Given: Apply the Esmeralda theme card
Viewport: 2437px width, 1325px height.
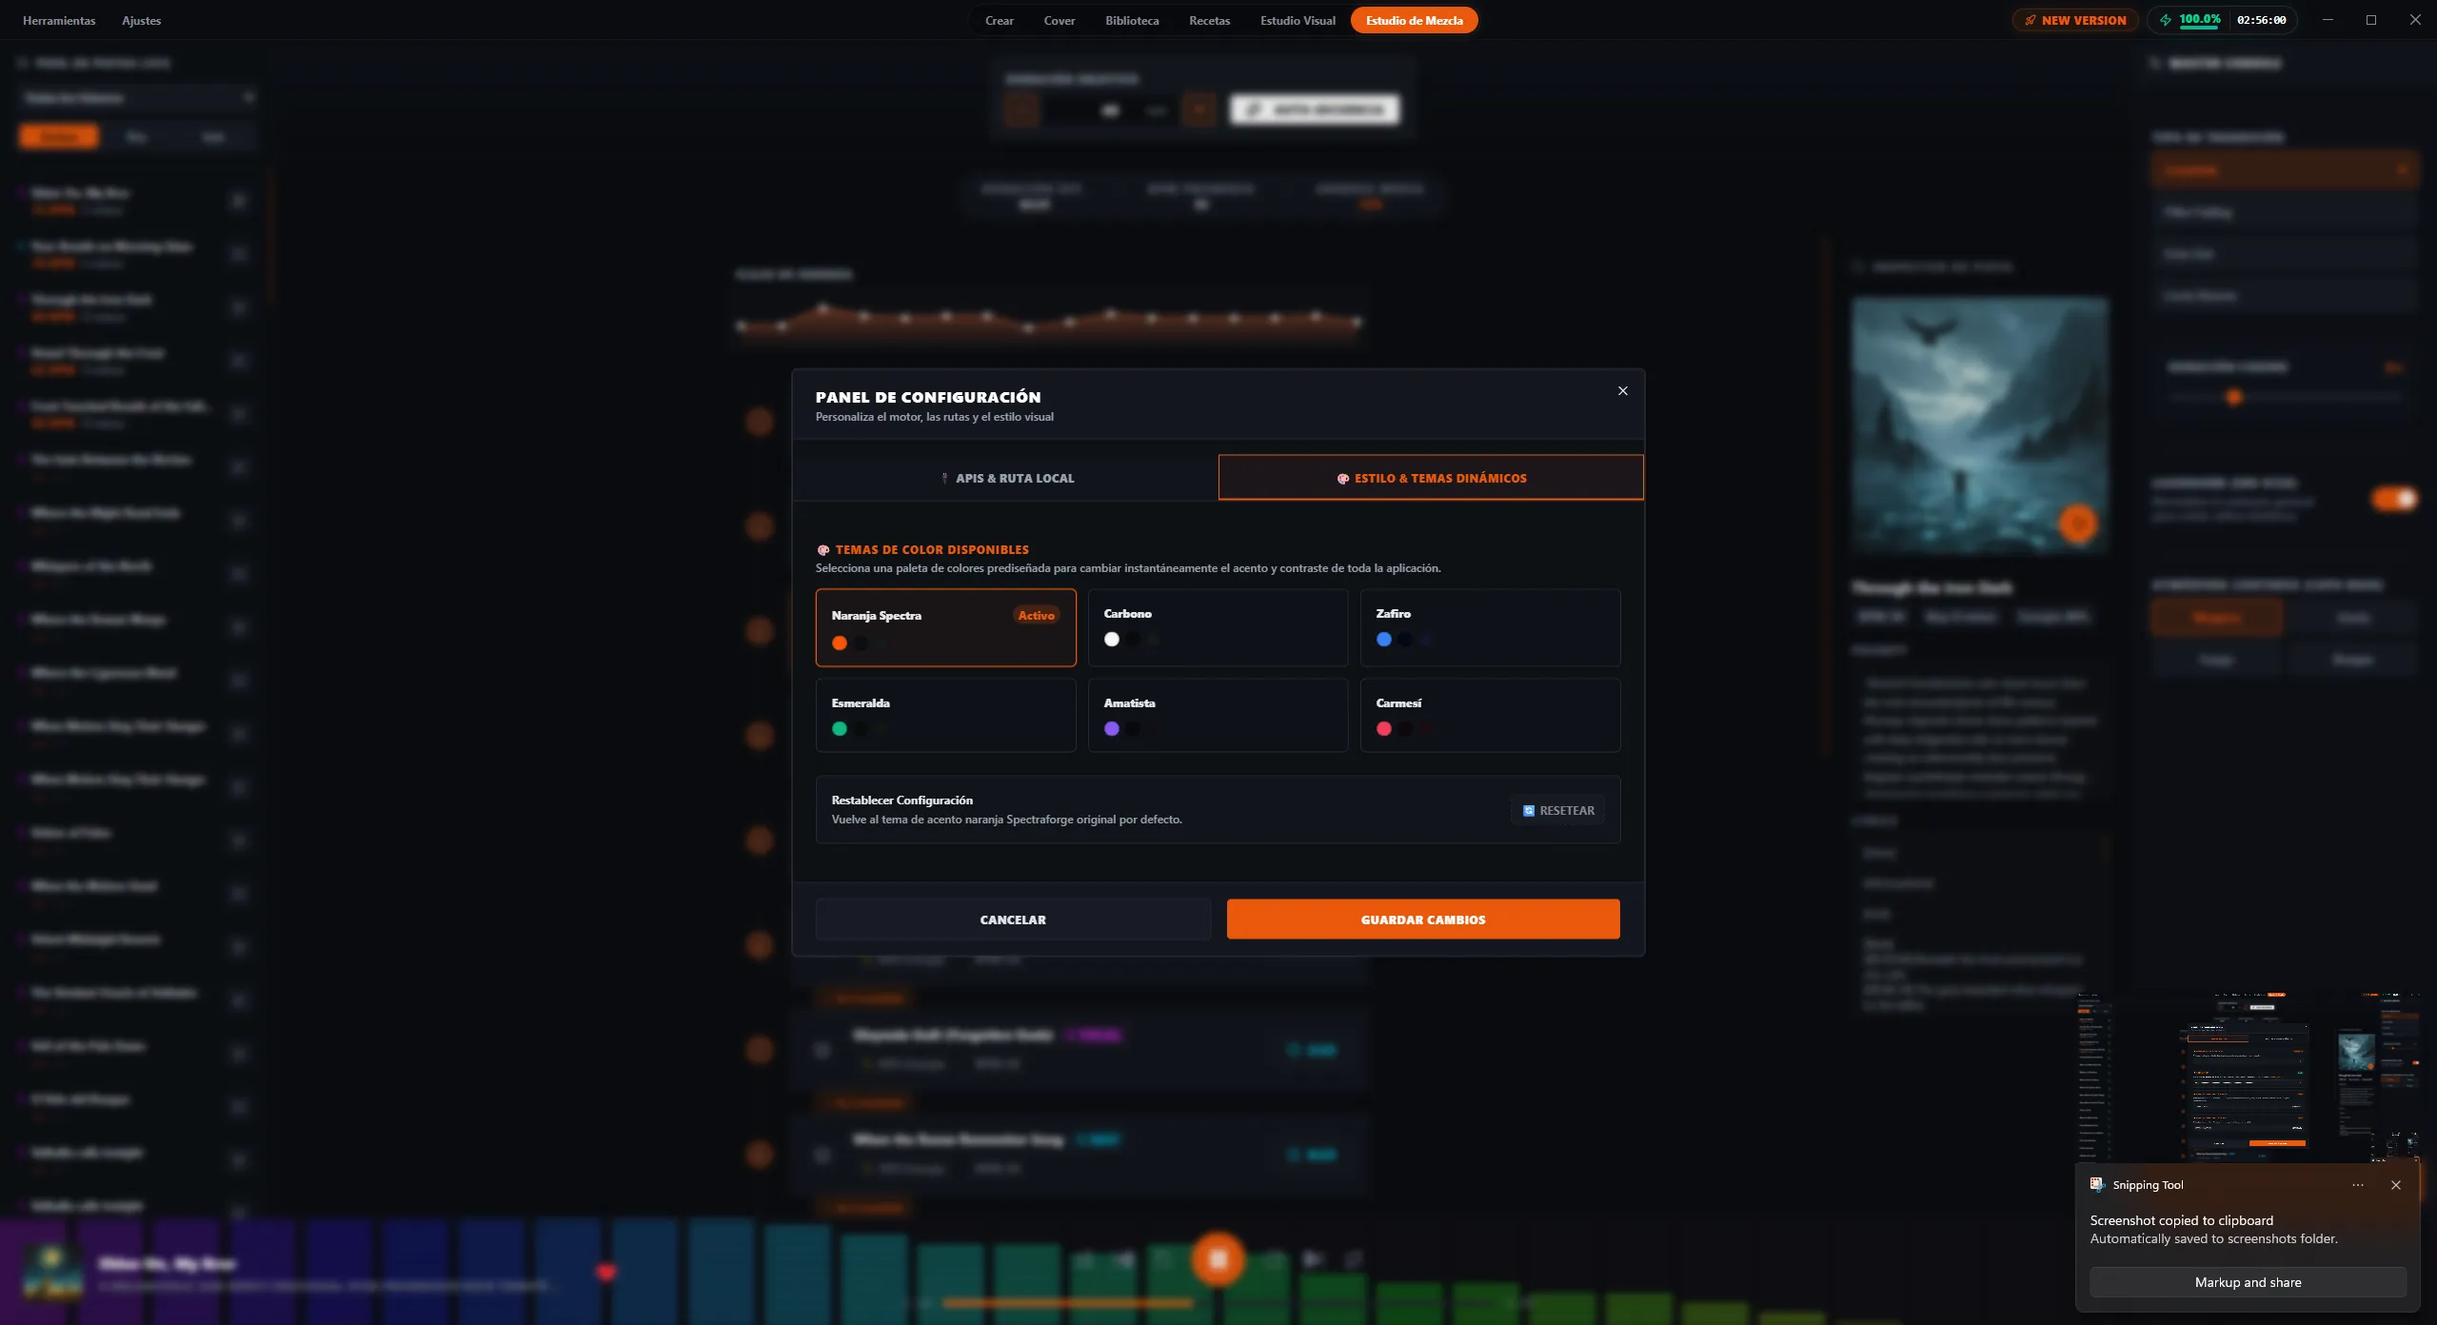Looking at the screenshot, I should (x=945, y=715).
